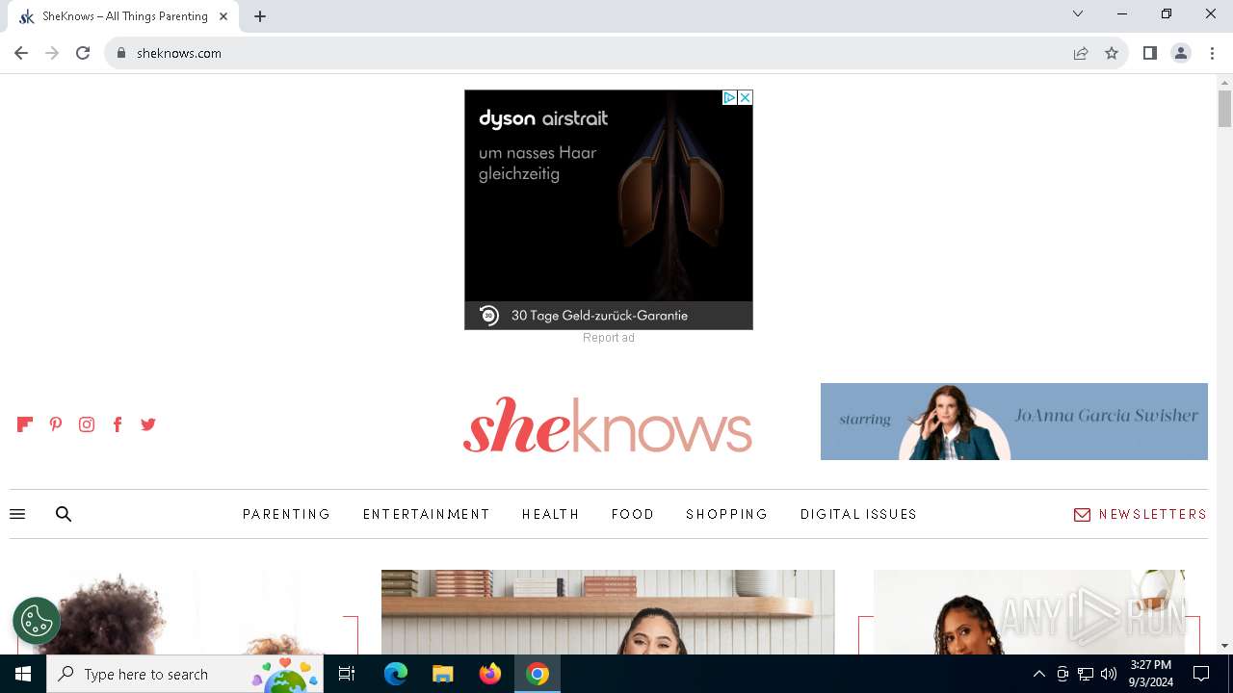Viewport: 1233px width, 693px height.
Task: Open the Entertainment section
Action: click(426, 514)
